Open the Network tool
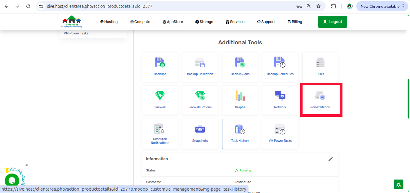The image size is (410, 193). (280, 100)
